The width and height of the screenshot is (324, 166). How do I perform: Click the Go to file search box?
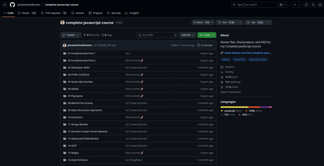point(157,35)
